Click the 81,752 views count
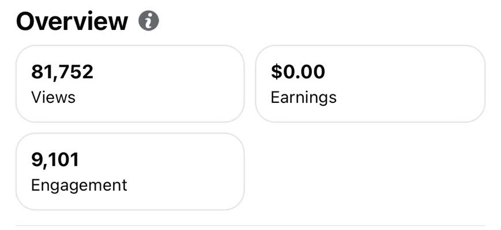 [x=62, y=72]
